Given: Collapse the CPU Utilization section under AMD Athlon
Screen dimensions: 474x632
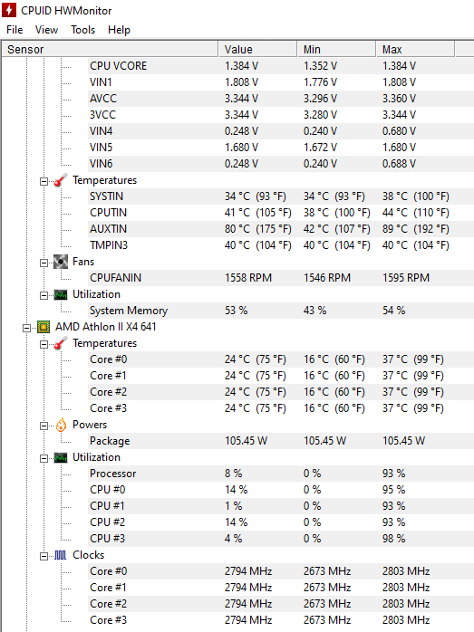Looking at the screenshot, I should (44, 458).
